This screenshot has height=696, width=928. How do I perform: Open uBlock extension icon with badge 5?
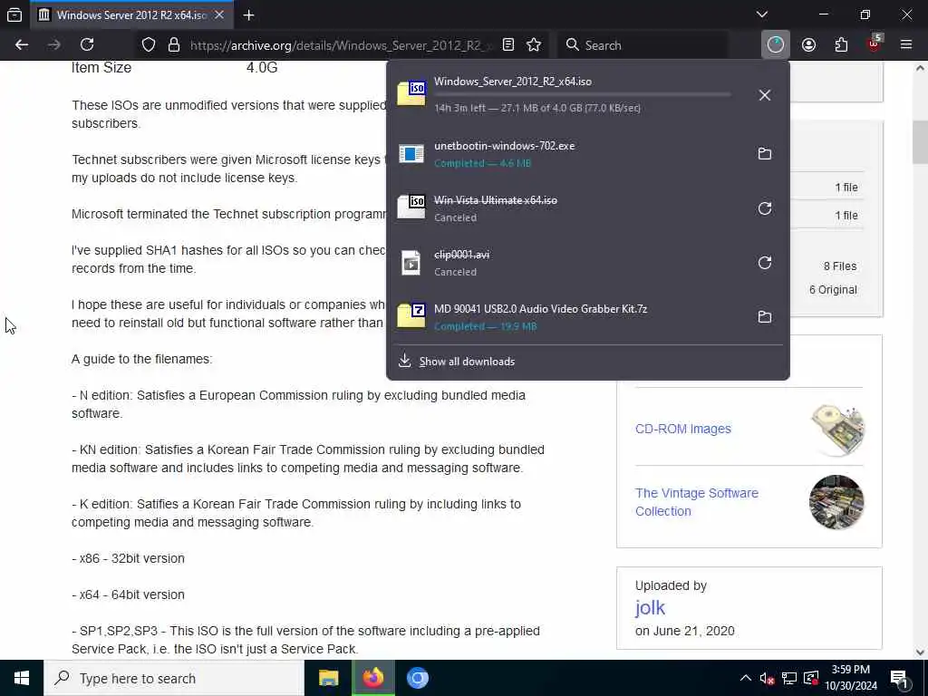875,43
